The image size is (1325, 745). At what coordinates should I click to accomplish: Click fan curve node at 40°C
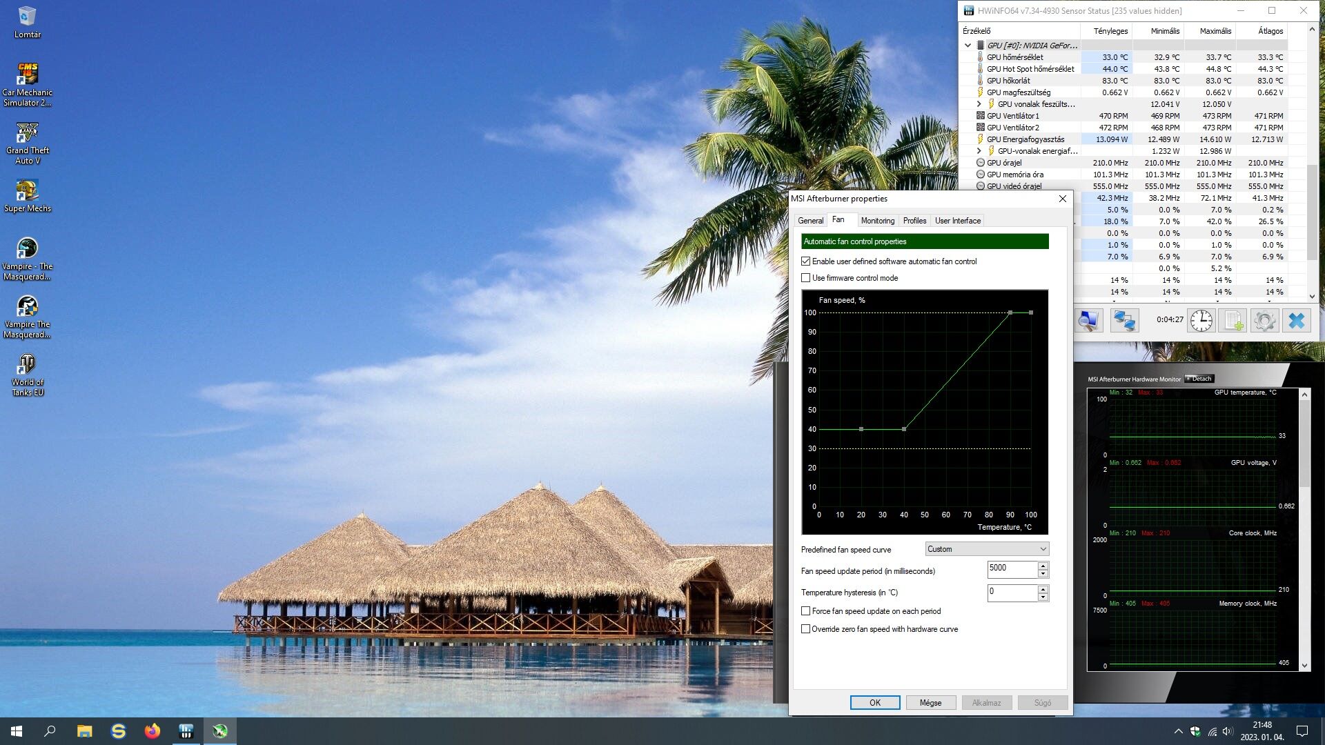click(904, 429)
